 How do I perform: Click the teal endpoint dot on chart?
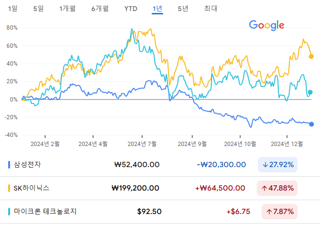tap(310, 92)
